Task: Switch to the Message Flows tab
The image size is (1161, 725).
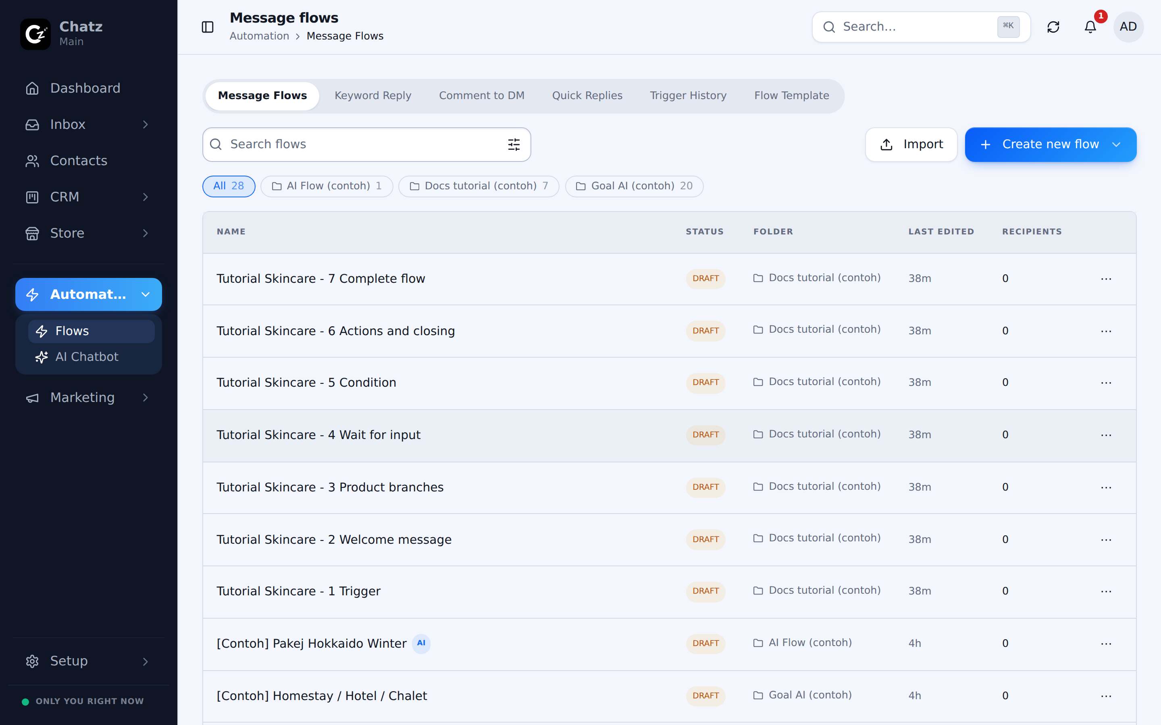Action: point(262,96)
